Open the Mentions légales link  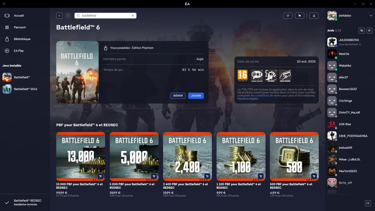coord(248,99)
